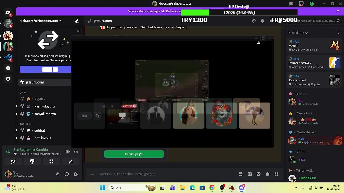Open the Metin2 activity card
This screenshot has height=193, width=344.
(314, 46)
